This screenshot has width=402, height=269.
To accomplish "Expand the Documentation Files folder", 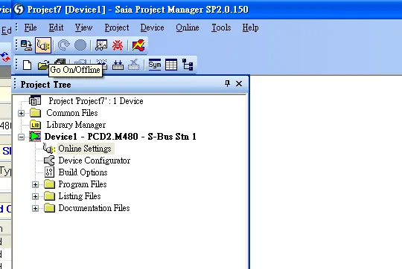I will pos(36,208).
